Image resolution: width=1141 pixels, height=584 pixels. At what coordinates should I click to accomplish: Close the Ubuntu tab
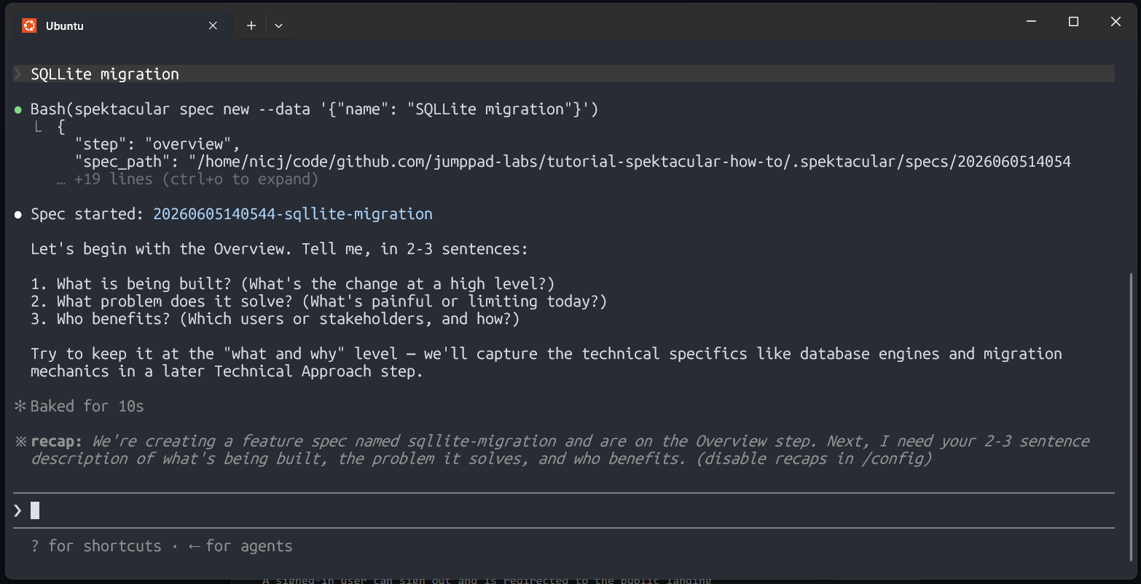point(213,25)
